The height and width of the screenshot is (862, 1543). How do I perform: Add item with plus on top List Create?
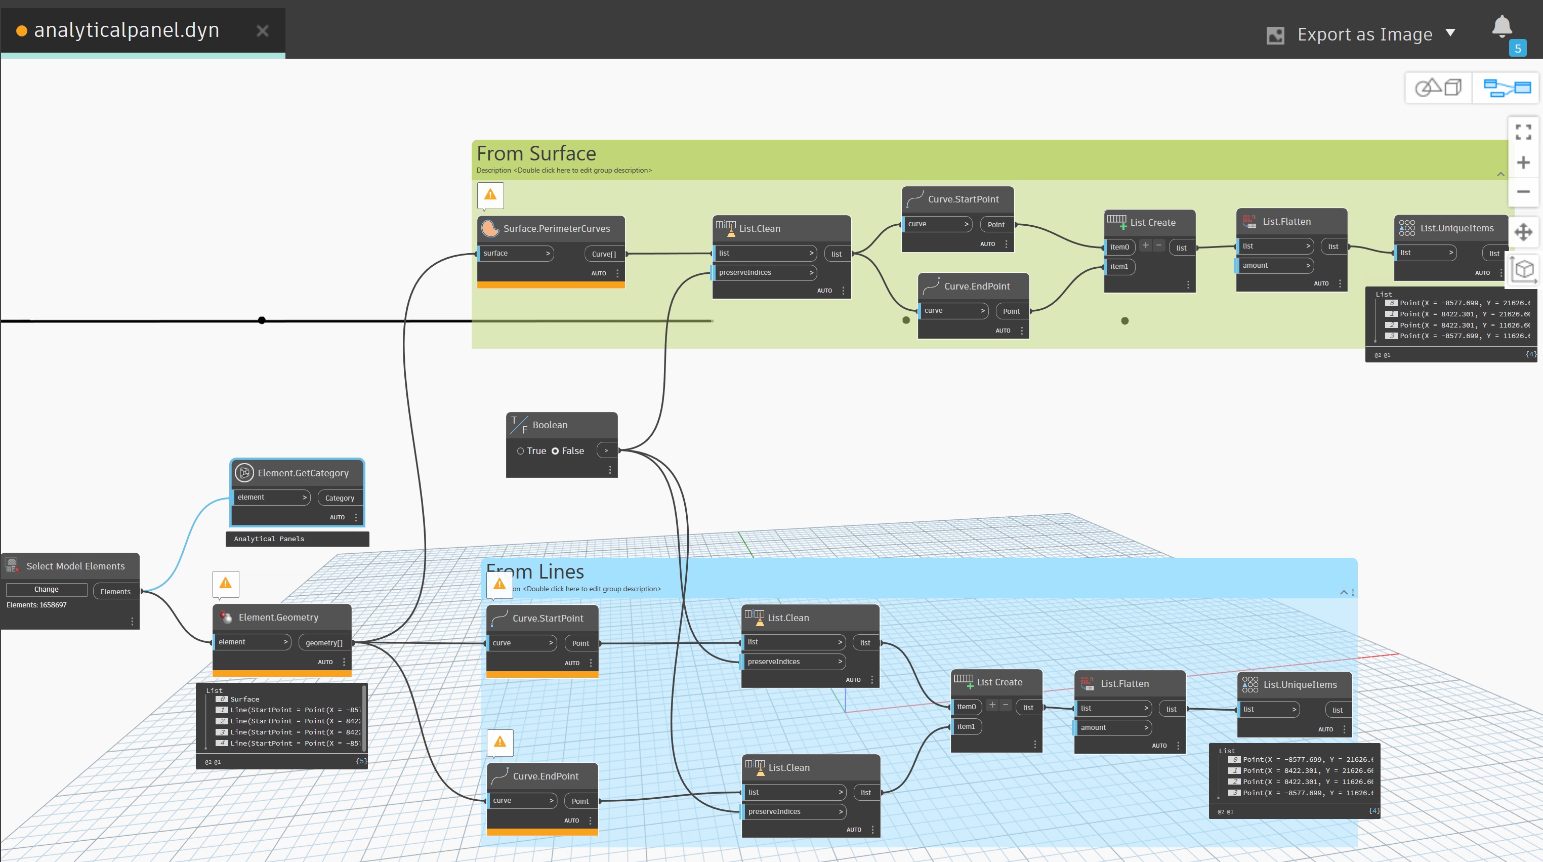click(1145, 245)
